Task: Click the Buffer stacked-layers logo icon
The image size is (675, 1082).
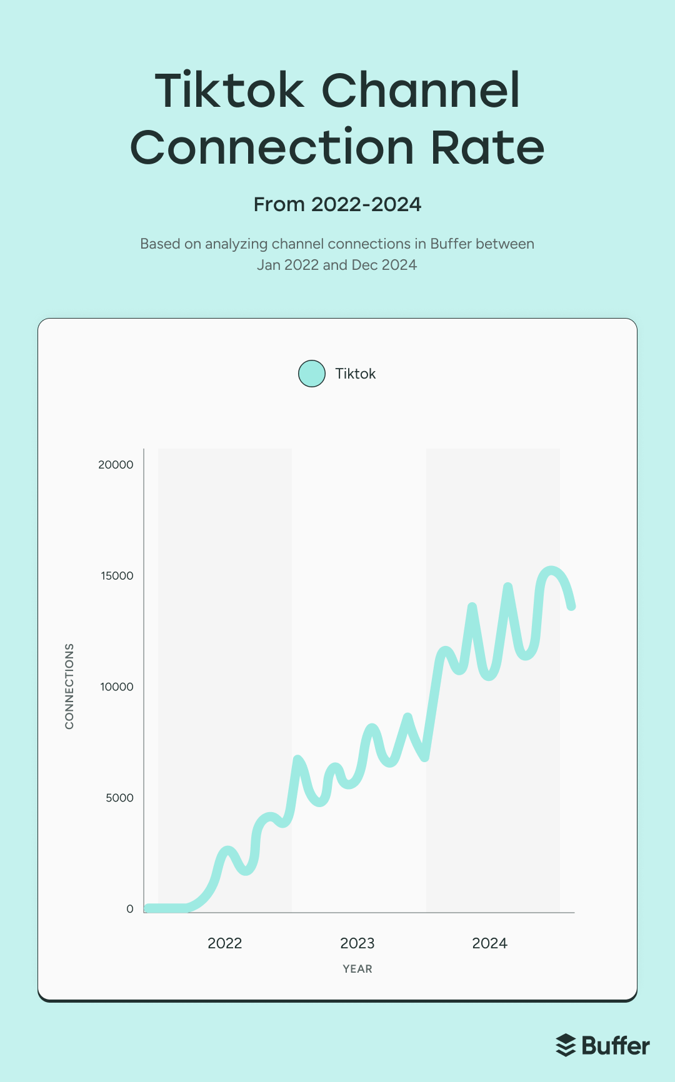Action: click(x=566, y=1045)
